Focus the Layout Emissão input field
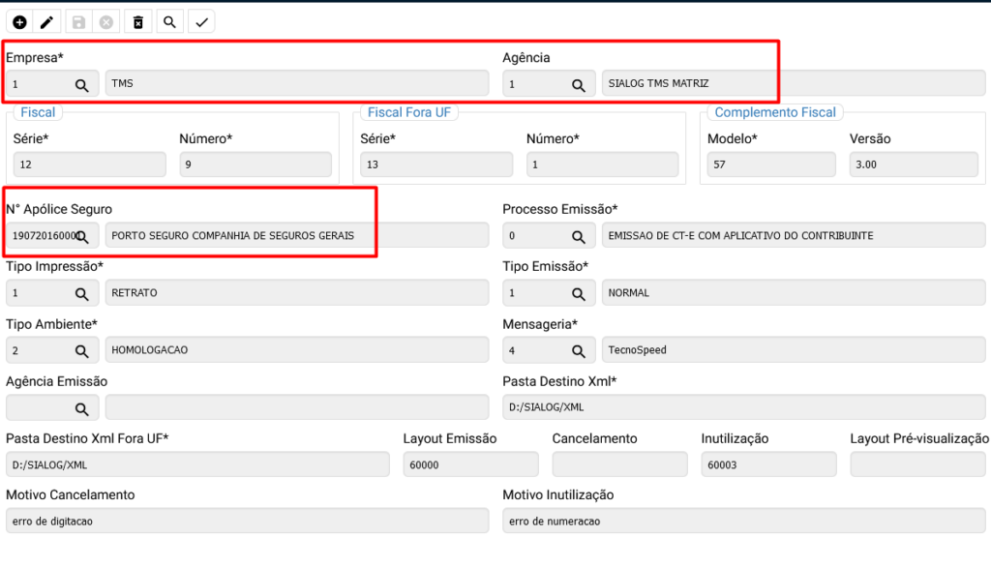This screenshot has height=568, width=991. point(470,465)
